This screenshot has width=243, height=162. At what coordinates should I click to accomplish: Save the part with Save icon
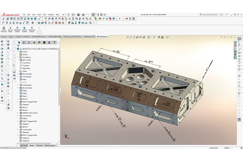[x=78, y=15]
